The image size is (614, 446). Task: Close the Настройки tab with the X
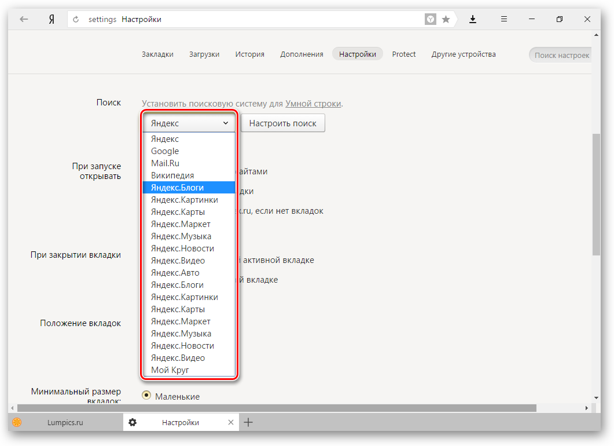(x=231, y=422)
